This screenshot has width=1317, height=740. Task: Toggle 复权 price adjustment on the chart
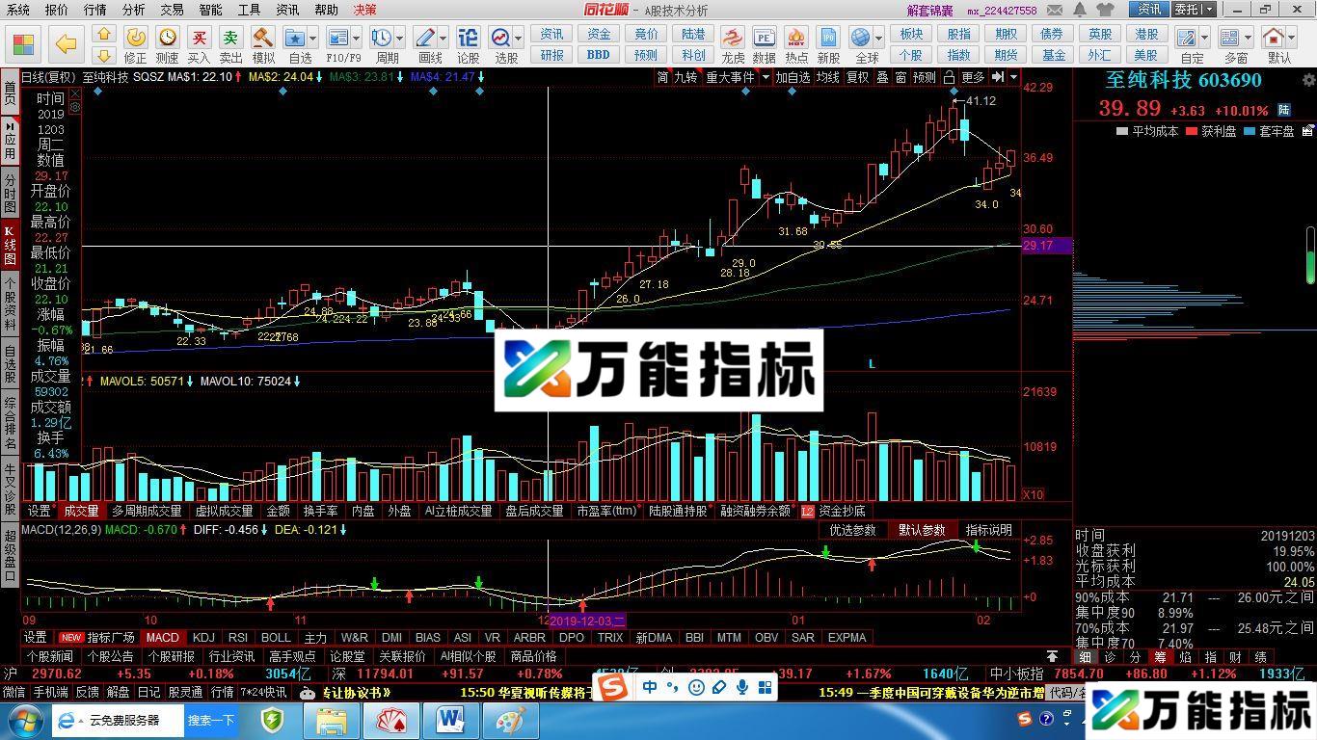point(858,78)
